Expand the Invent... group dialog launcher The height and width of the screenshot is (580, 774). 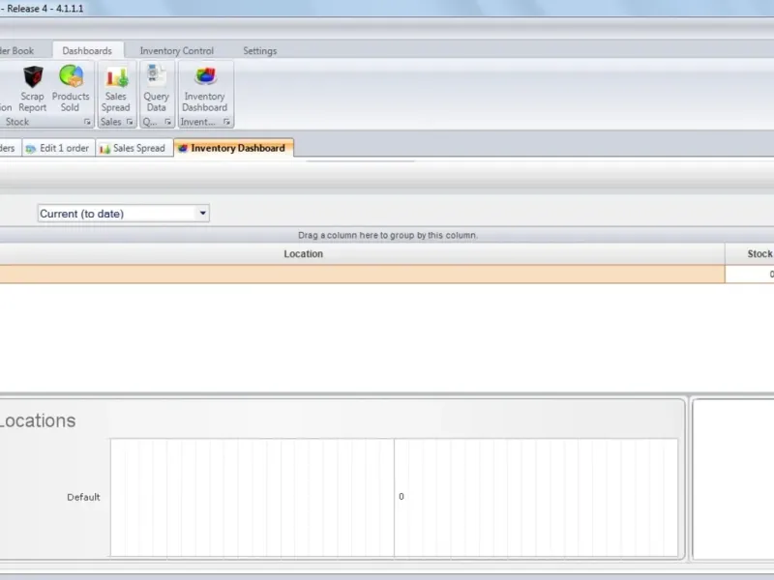226,122
